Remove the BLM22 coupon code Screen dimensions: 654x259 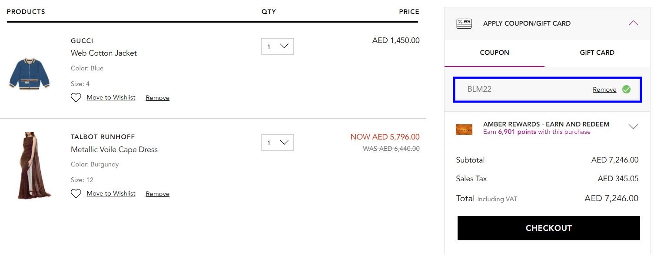click(604, 89)
